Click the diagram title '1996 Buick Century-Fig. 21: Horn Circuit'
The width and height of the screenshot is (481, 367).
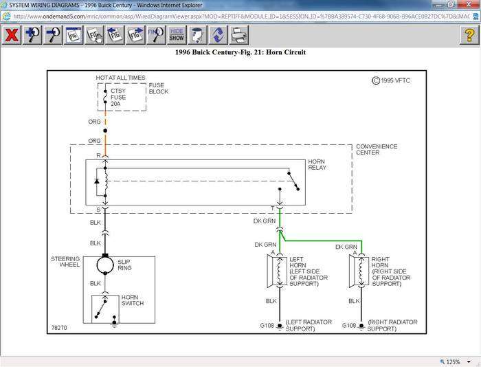(240, 52)
